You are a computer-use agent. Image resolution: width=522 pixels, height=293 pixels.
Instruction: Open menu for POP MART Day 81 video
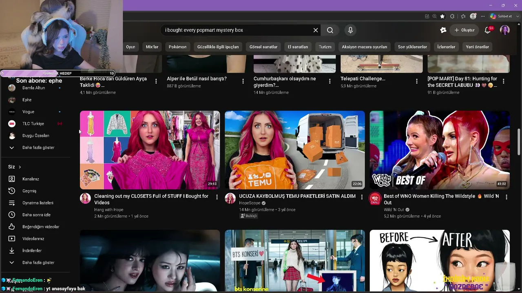[x=504, y=81]
